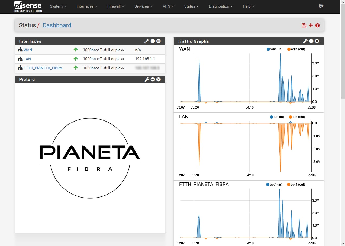
Task: Save dashboard layout with the floppy disk icon
Action: point(304,25)
